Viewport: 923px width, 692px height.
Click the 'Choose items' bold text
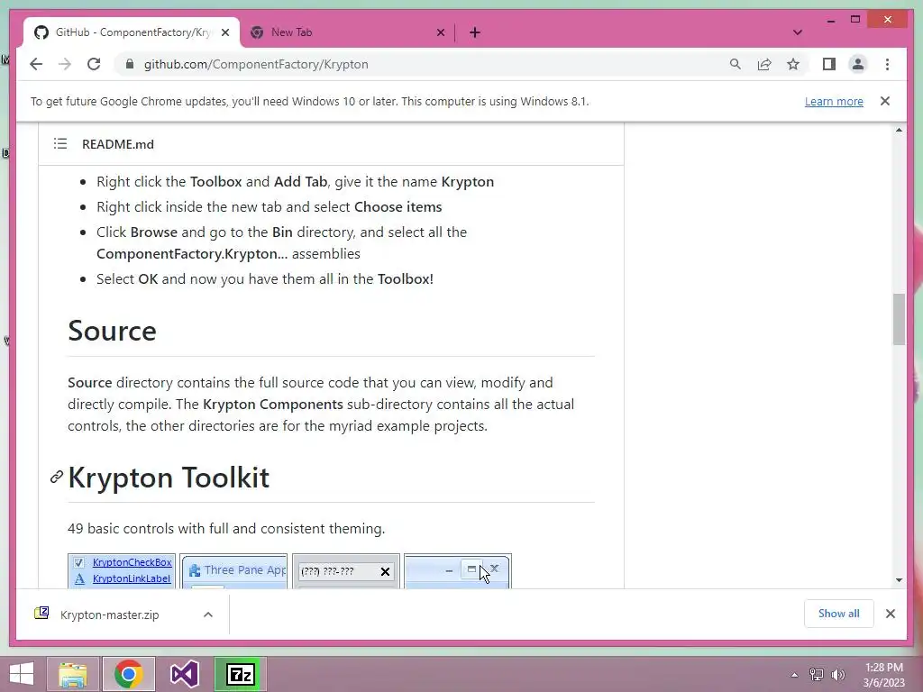[x=398, y=206]
